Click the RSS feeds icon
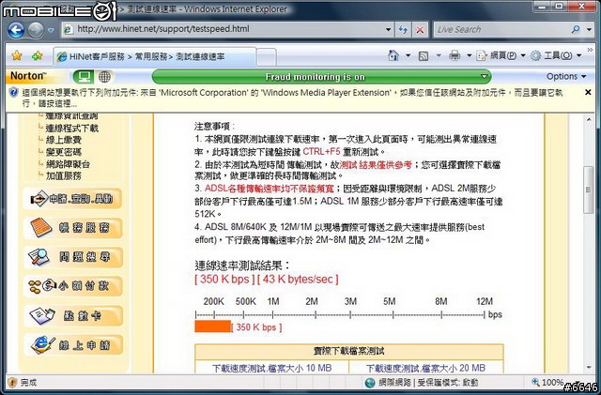Viewport: 601px width, 395px height. point(424,56)
